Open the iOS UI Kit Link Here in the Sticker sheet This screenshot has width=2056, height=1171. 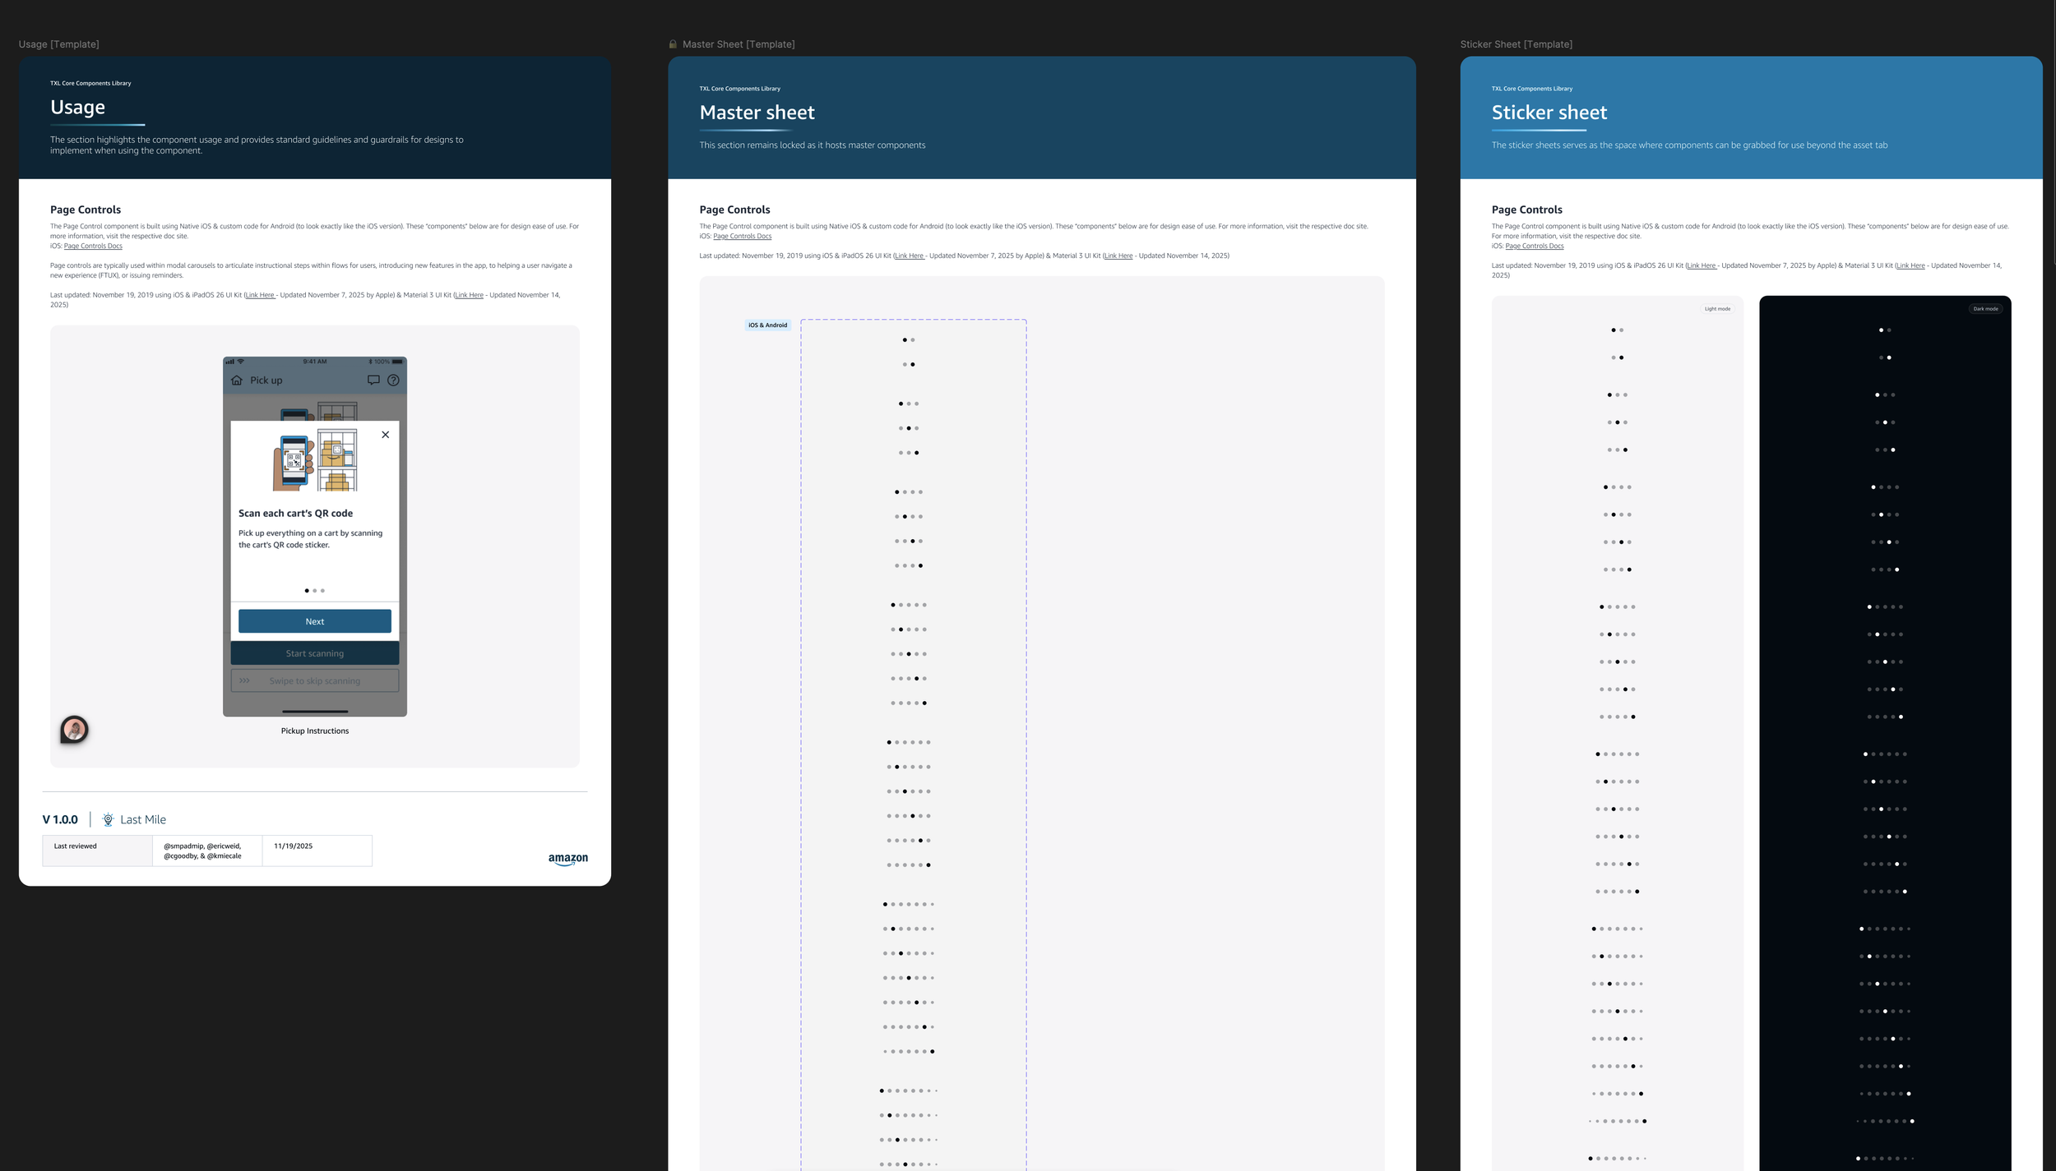[1702, 265]
